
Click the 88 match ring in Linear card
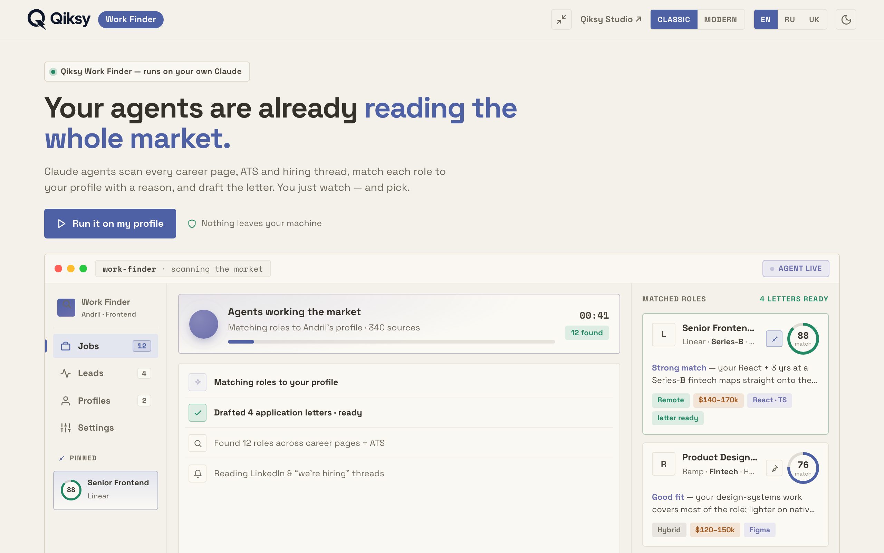tap(803, 339)
